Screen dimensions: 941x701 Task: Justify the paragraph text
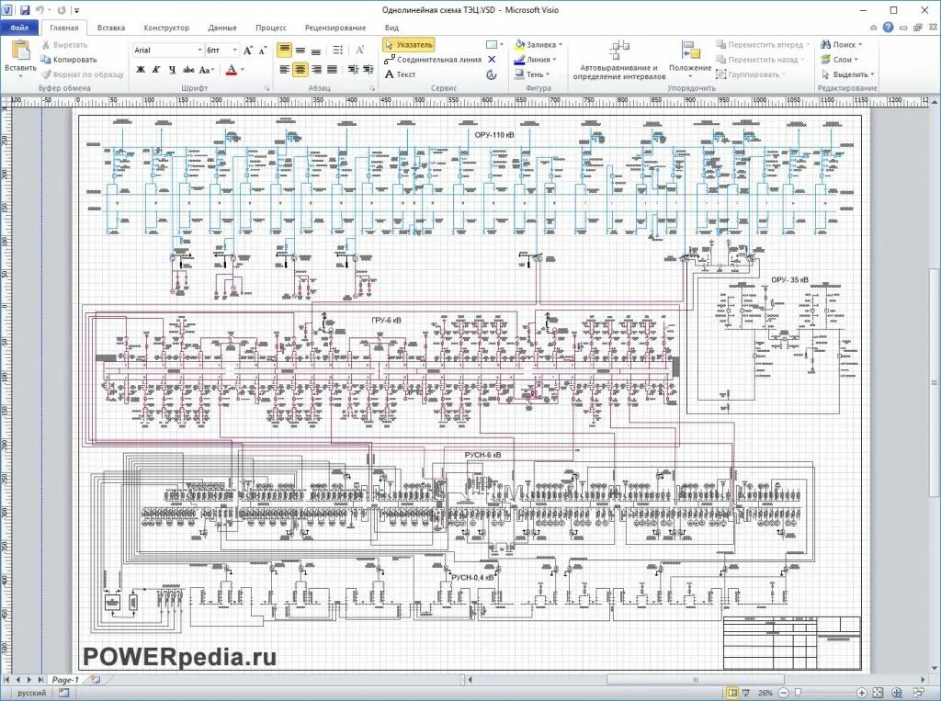click(331, 70)
